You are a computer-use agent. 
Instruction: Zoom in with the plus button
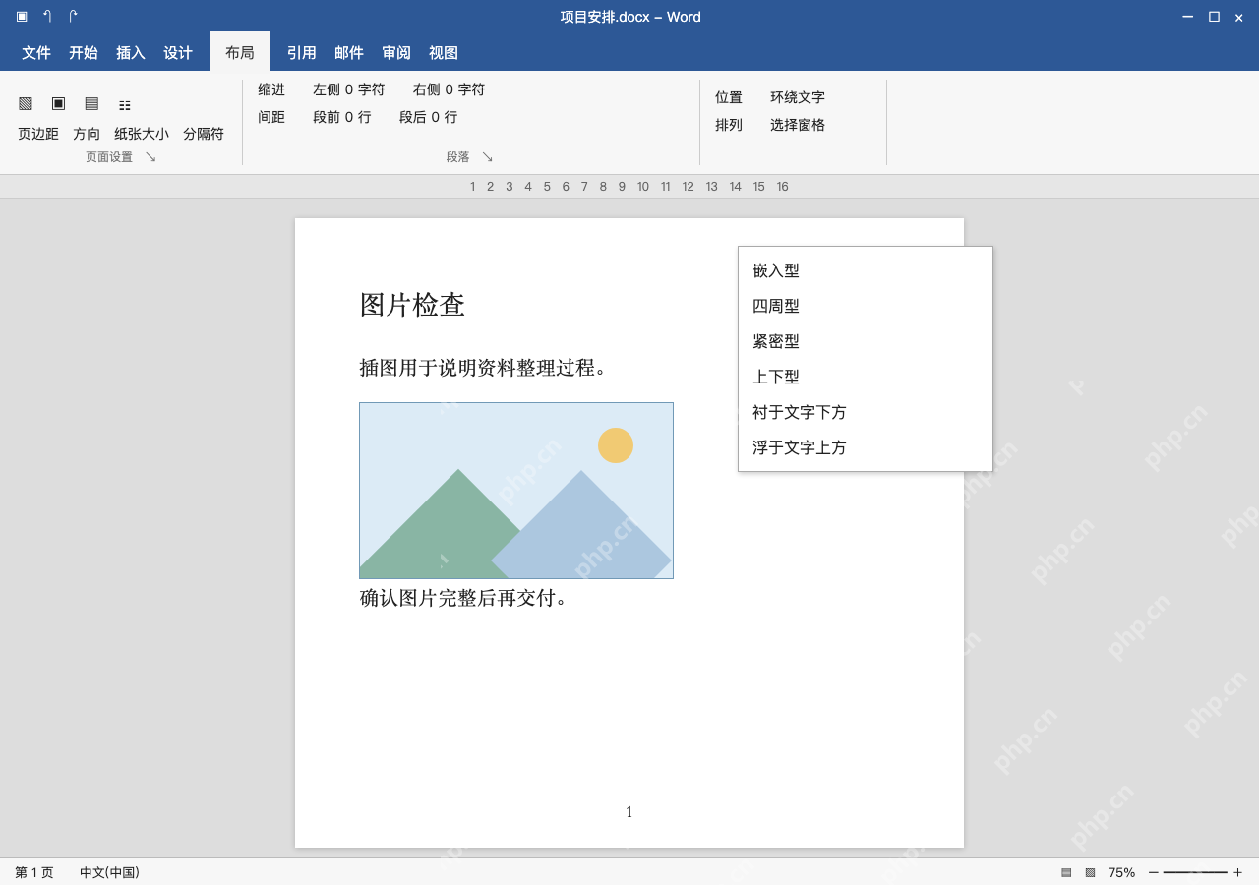1237,872
